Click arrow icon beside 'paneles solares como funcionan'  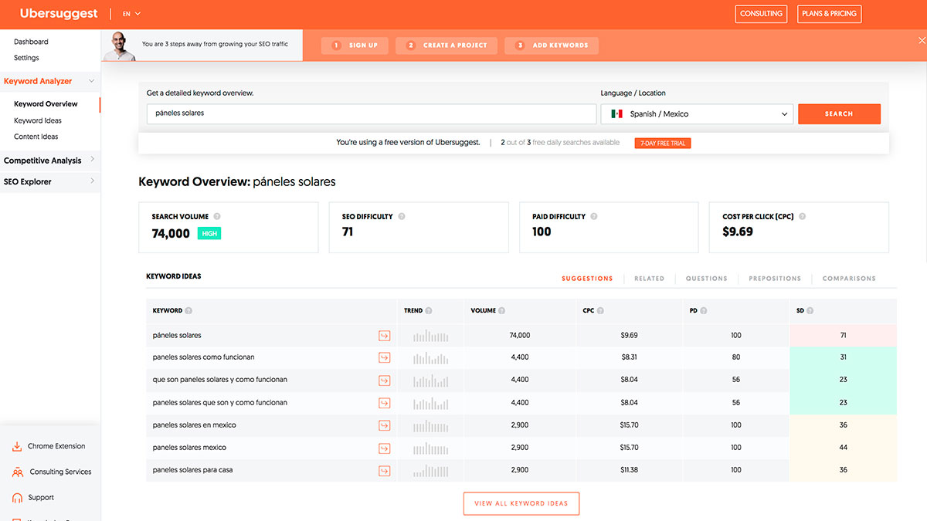click(384, 357)
